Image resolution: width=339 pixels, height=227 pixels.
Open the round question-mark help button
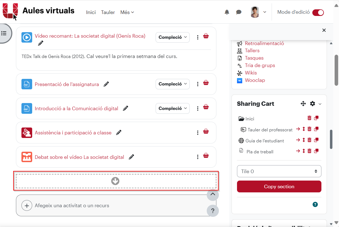click(213, 211)
